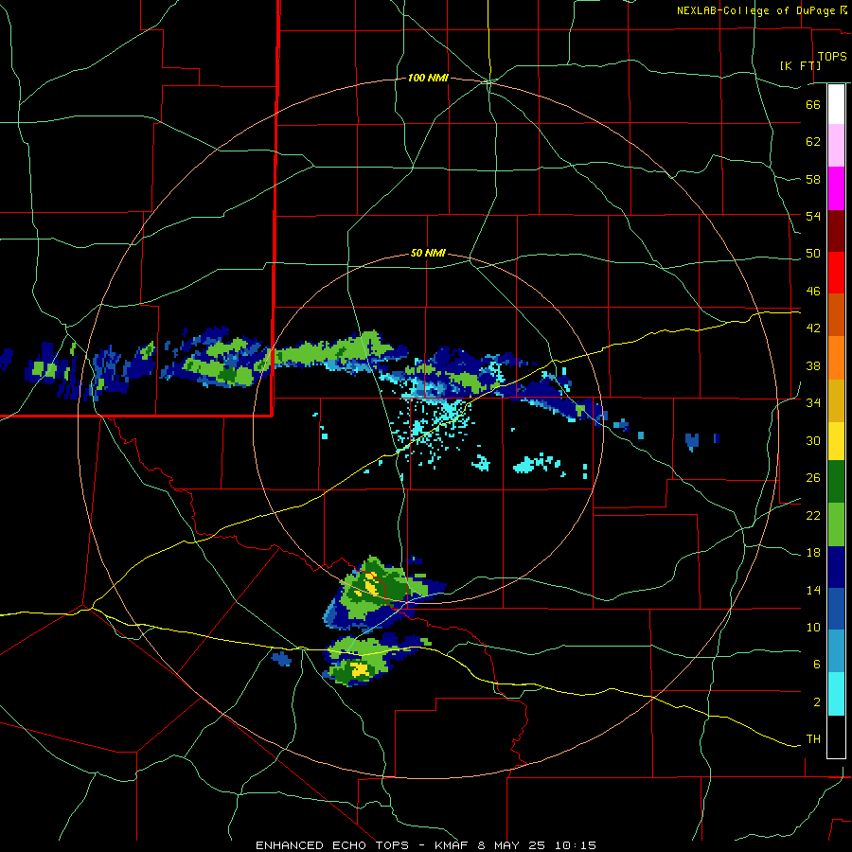Click the navy blue legend swatch
Image resolution: width=852 pixels, height=852 pixels.
[836, 567]
